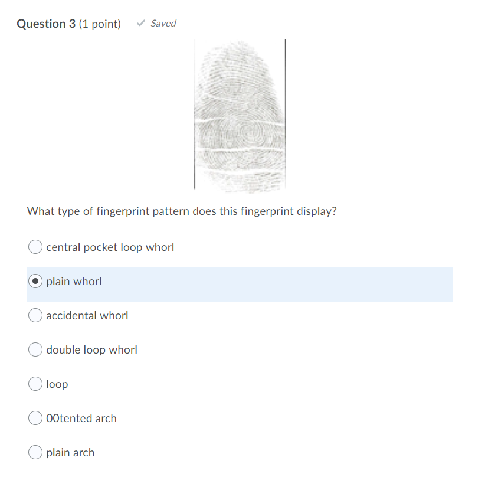Viewport: 485px width, 477px height.
Task: Click the checkmark icon beside "Saved"
Action: point(140,23)
